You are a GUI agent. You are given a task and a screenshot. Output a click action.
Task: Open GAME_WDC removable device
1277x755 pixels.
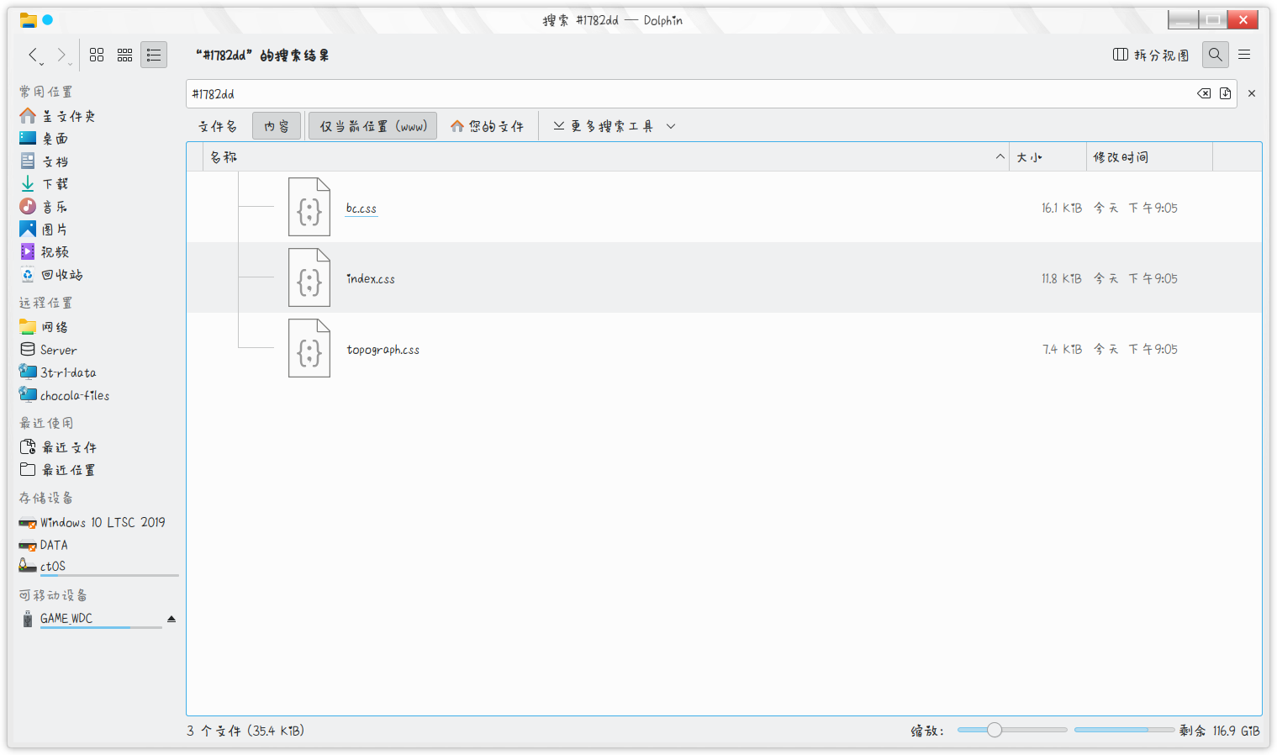click(89, 619)
